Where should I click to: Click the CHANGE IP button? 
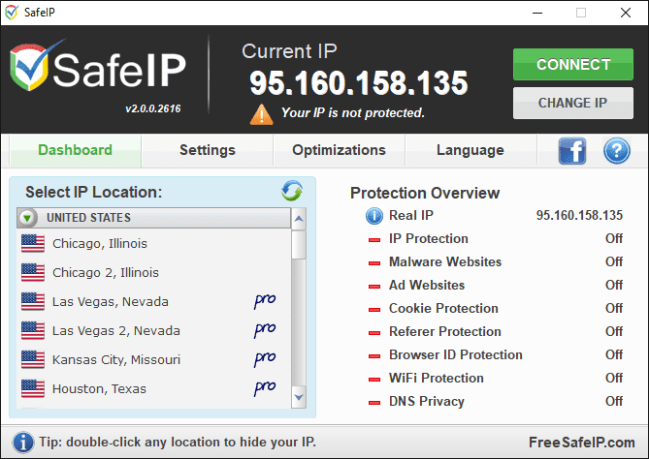[572, 103]
